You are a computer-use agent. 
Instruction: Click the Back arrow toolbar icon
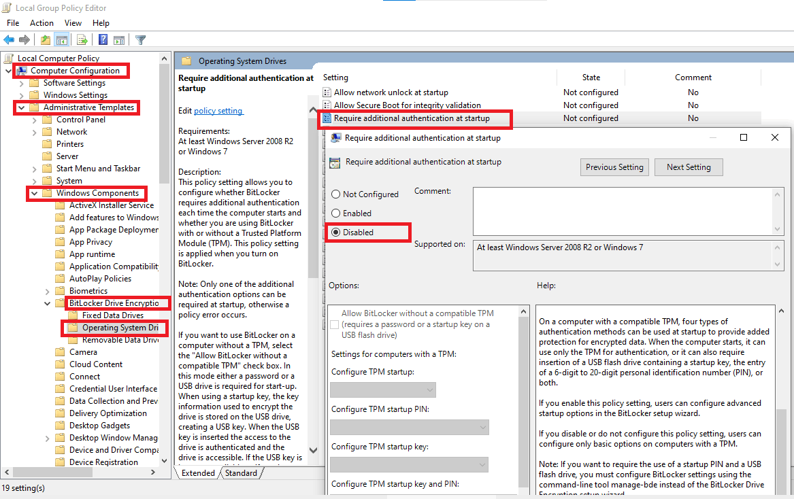tap(9, 39)
